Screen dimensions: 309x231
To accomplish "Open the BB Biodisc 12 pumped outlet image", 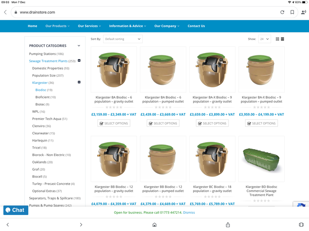I will pyautogui.click(x=163, y=159).
